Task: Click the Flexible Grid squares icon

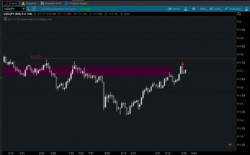Action: click(42, 3)
